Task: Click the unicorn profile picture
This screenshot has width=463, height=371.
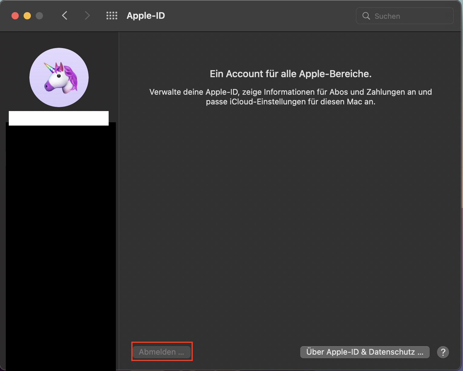Action: (59, 77)
